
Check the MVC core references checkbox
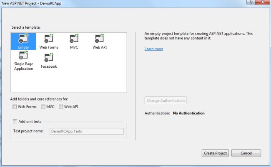(43, 107)
